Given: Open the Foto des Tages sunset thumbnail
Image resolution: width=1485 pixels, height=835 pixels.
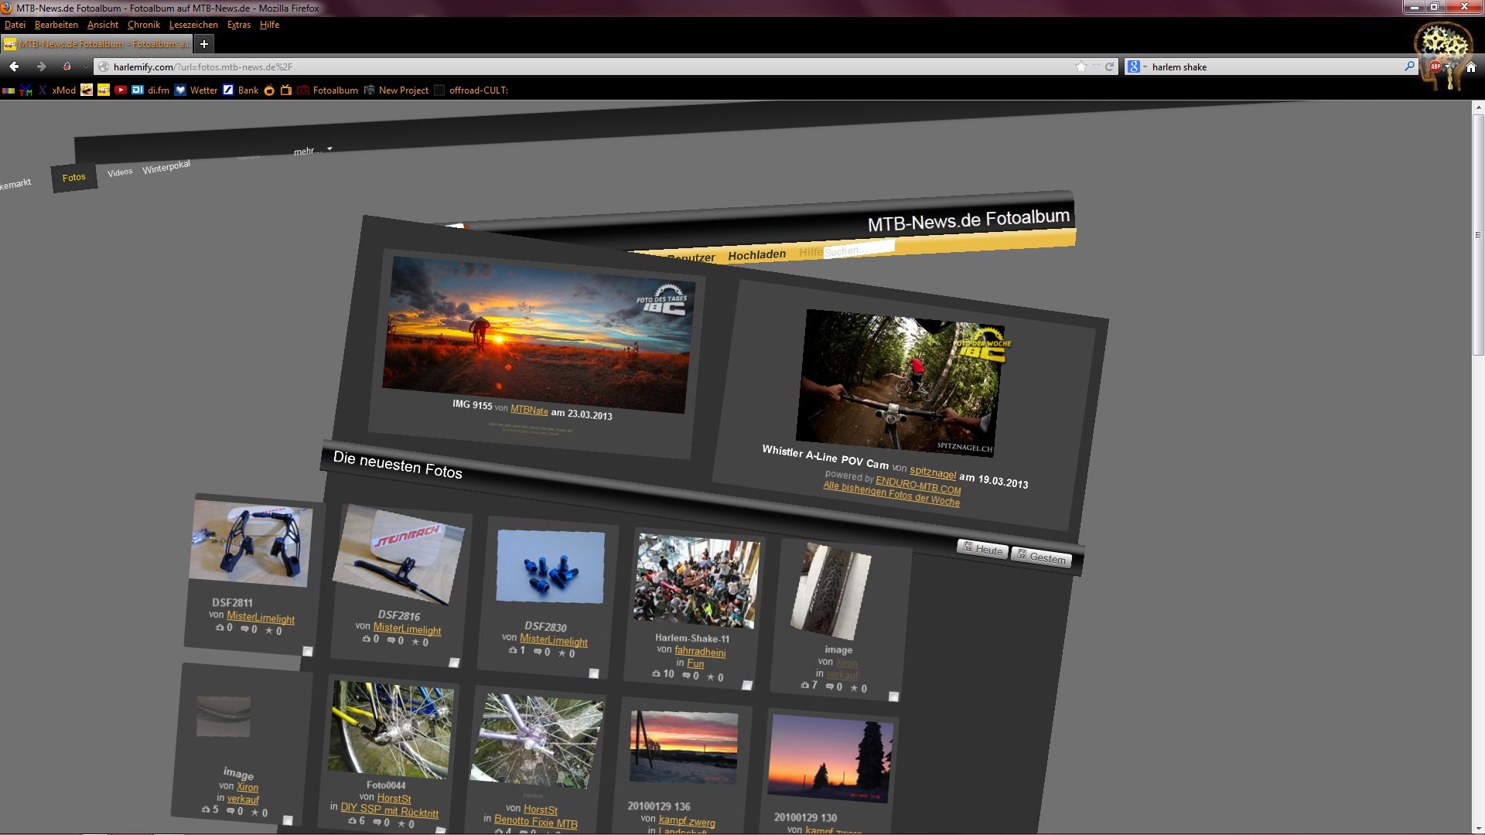Looking at the screenshot, I should click(x=538, y=335).
